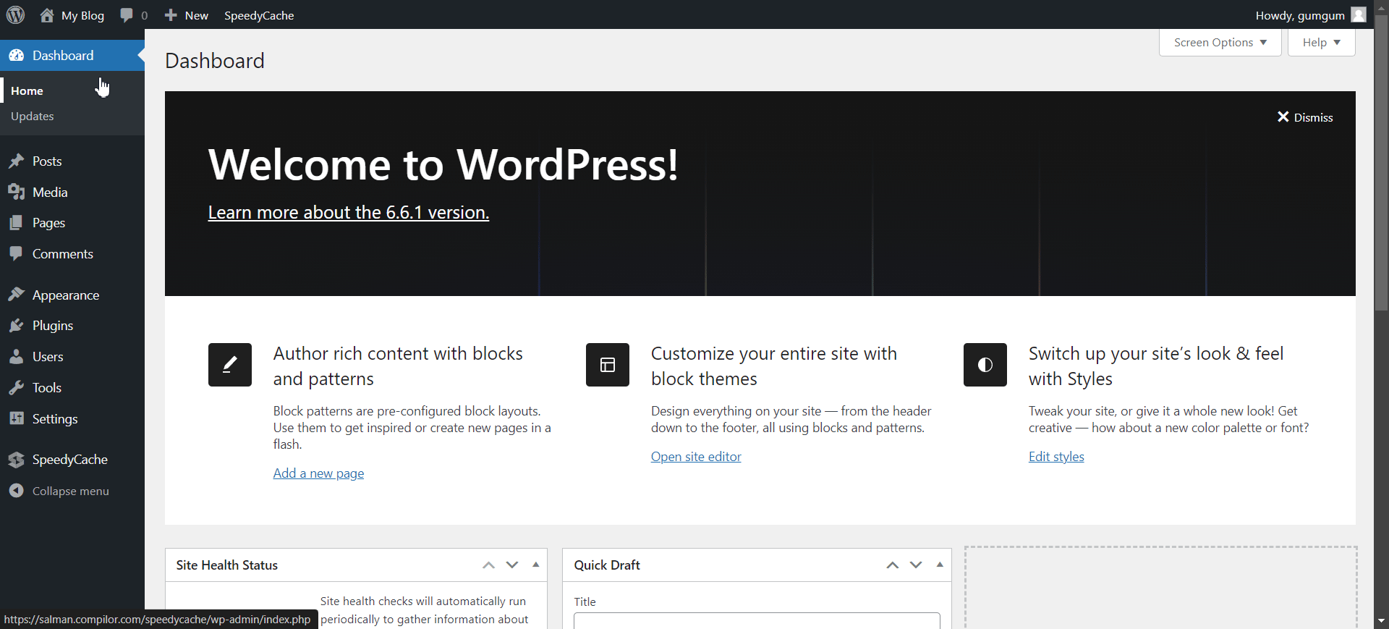Click the page vertical scrollbar thumb

tap(1381, 163)
